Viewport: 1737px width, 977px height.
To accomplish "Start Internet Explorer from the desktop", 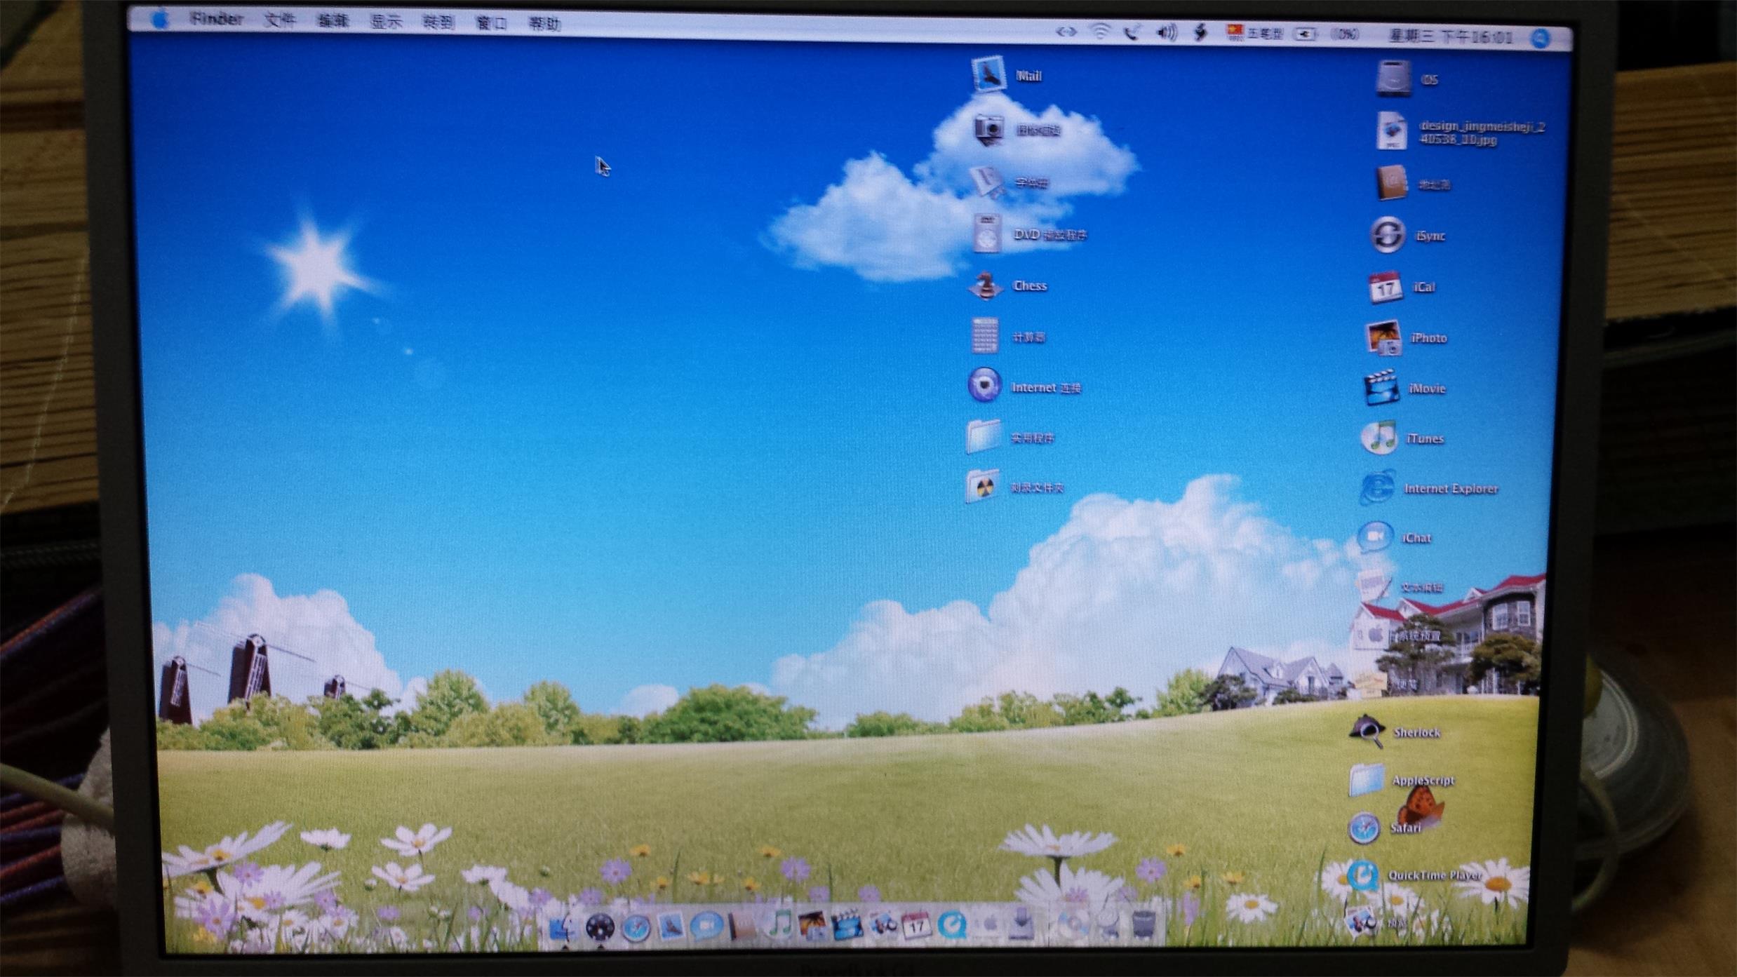I will click(x=1377, y=488).
